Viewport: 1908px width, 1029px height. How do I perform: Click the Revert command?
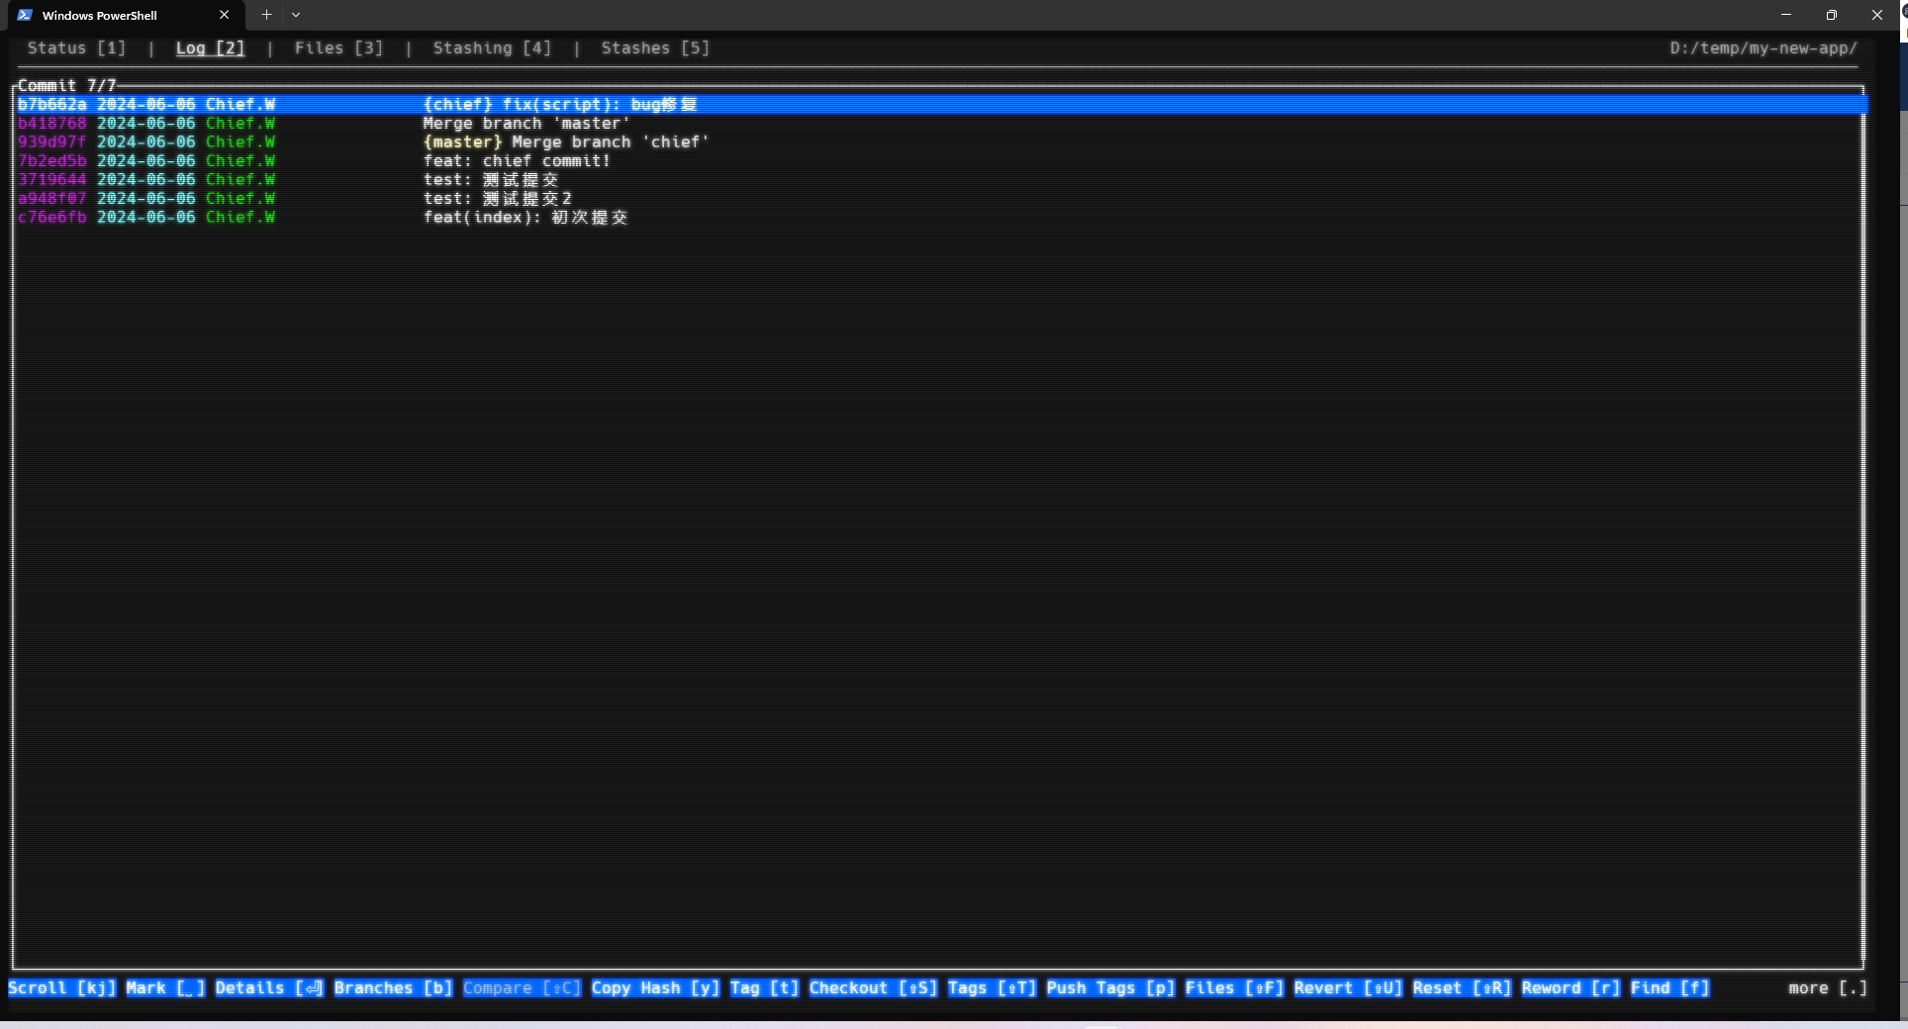click(x=1349, y=988)
